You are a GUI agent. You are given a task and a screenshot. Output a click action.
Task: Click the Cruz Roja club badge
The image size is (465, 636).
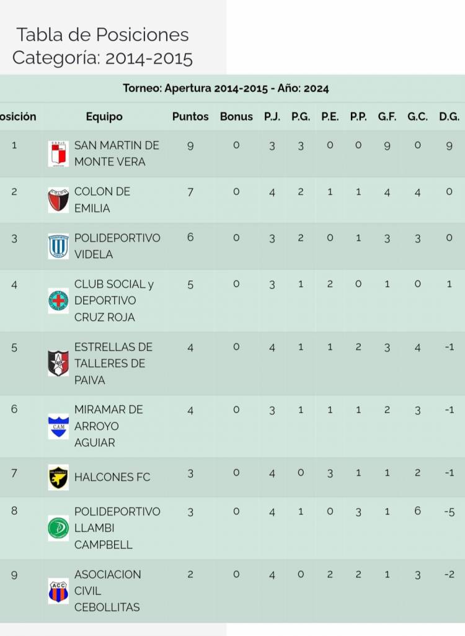tap(58, 301)
